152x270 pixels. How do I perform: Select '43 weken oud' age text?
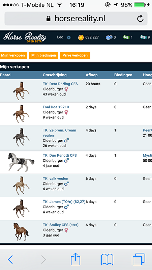coord(54,94)
